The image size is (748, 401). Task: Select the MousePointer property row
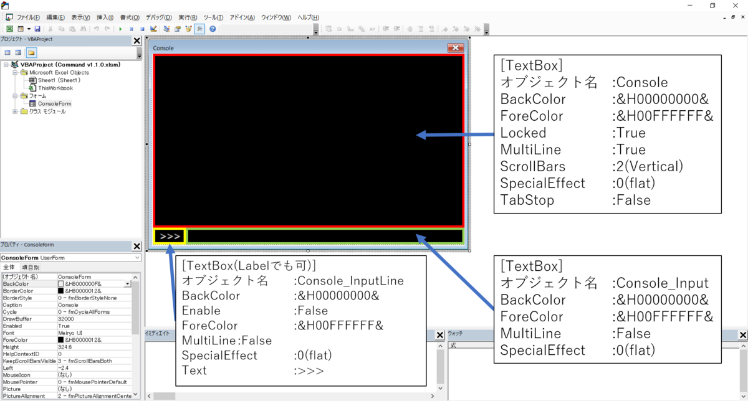66,382
